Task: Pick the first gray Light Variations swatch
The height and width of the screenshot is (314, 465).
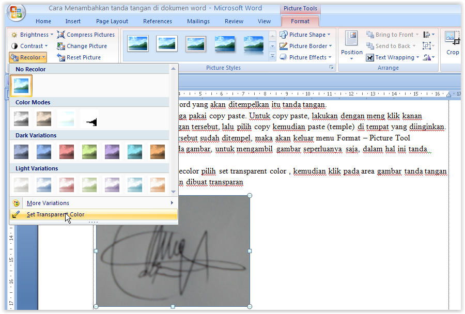Action: pyautogui.click(x=21, y=185)
